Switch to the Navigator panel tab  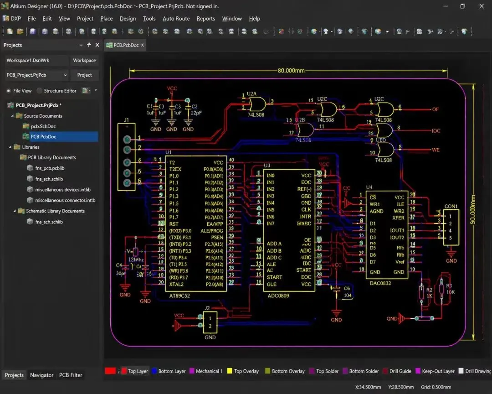pyautogui.click(x=42, y=375)
